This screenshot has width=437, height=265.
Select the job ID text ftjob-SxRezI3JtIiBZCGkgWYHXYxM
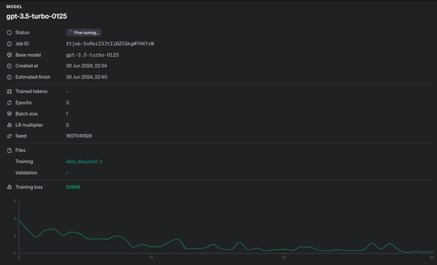(x=110, y=44)
